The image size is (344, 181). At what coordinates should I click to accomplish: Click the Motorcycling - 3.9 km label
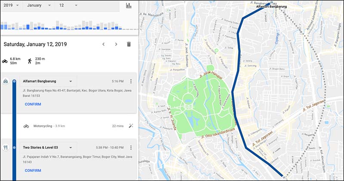coord(49,126)
